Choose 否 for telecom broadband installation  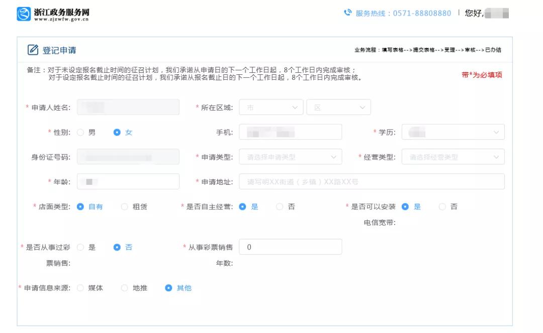tap(442, 206)
